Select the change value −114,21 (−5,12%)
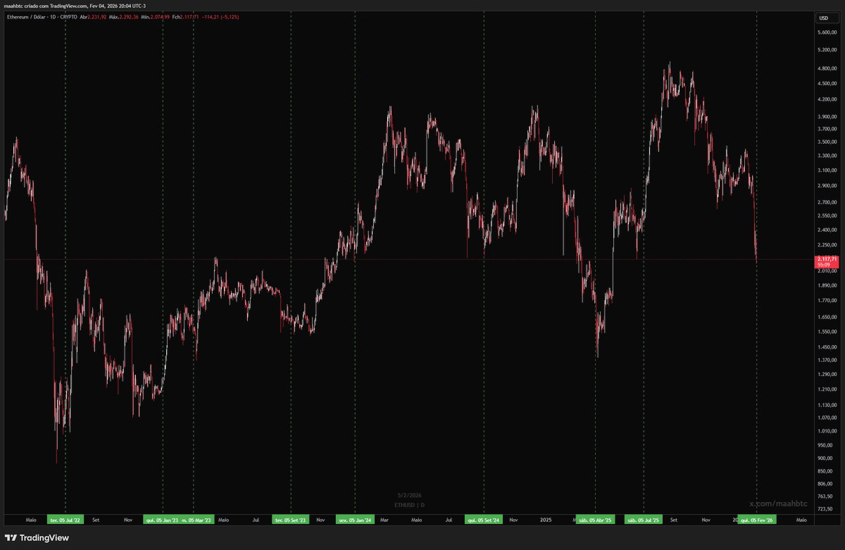This screenshot has height=550, width=845. (x=221, y=17)
